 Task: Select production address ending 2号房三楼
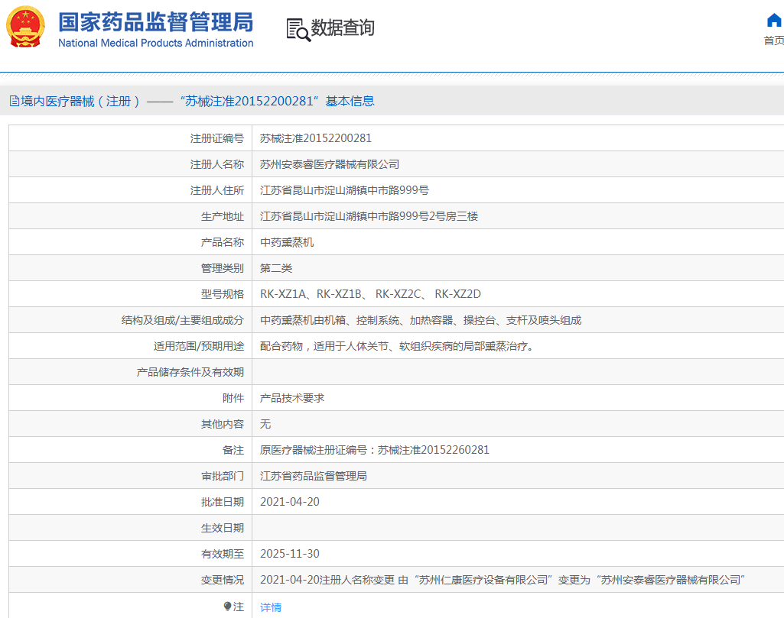369,216
